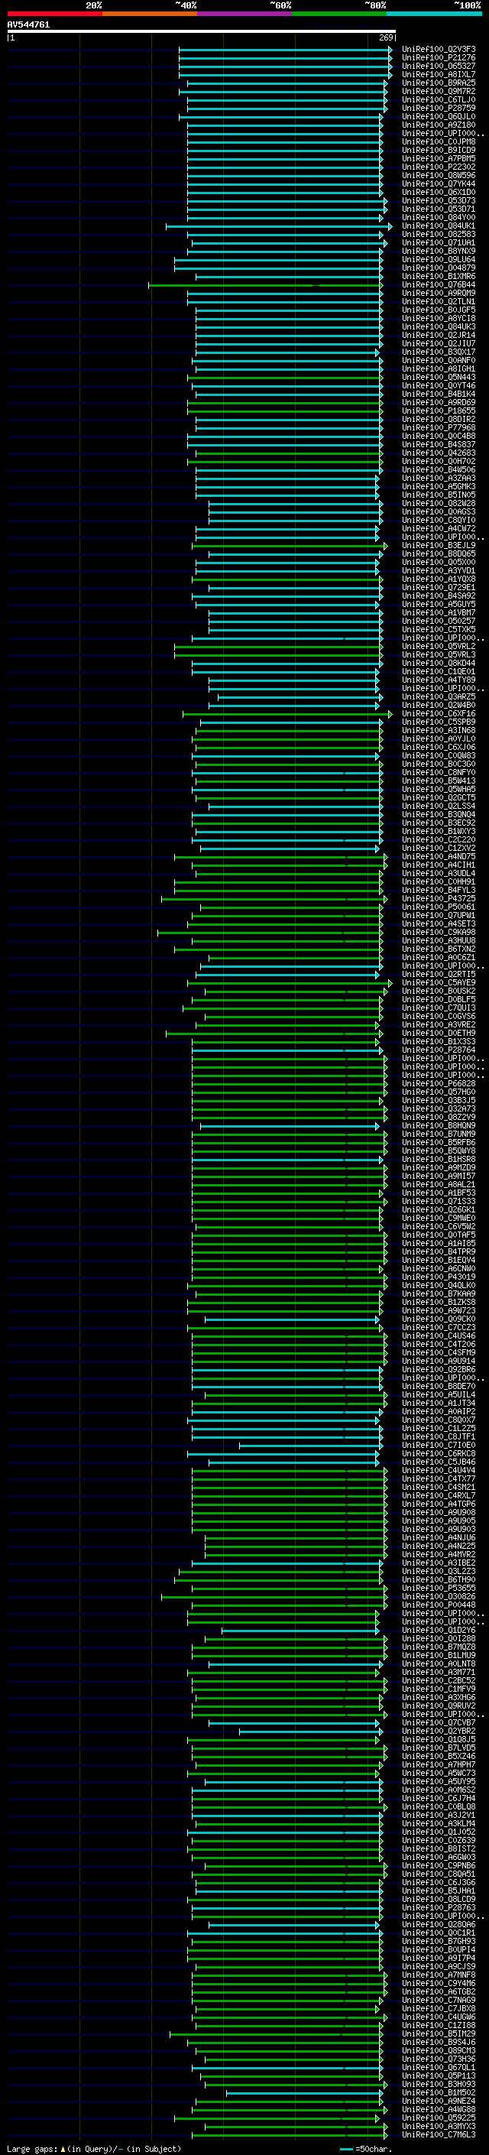Viewport: 489px width, 2155px height.
Task: Select the label UniRef100_Q67QL1
Action: (439, 2067)
